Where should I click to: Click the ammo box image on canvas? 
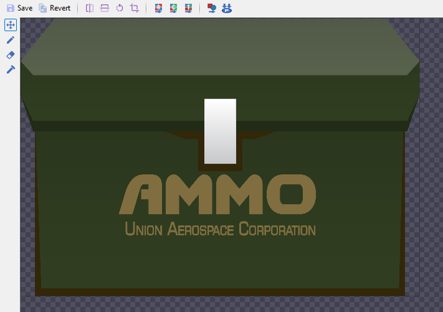pyautogui.click(x=220, y=157)
